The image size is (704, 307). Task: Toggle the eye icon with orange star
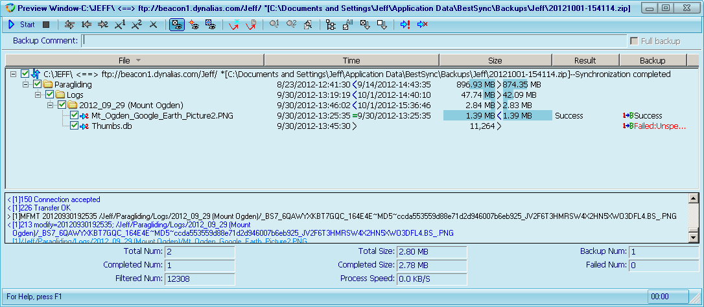coord(194,25)
